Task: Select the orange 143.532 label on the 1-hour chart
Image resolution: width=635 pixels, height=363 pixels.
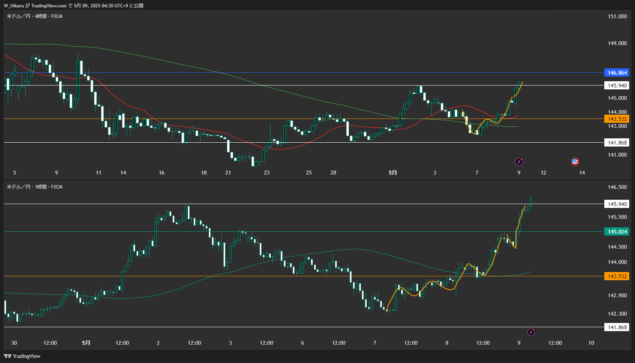Action: click(617, 276)
